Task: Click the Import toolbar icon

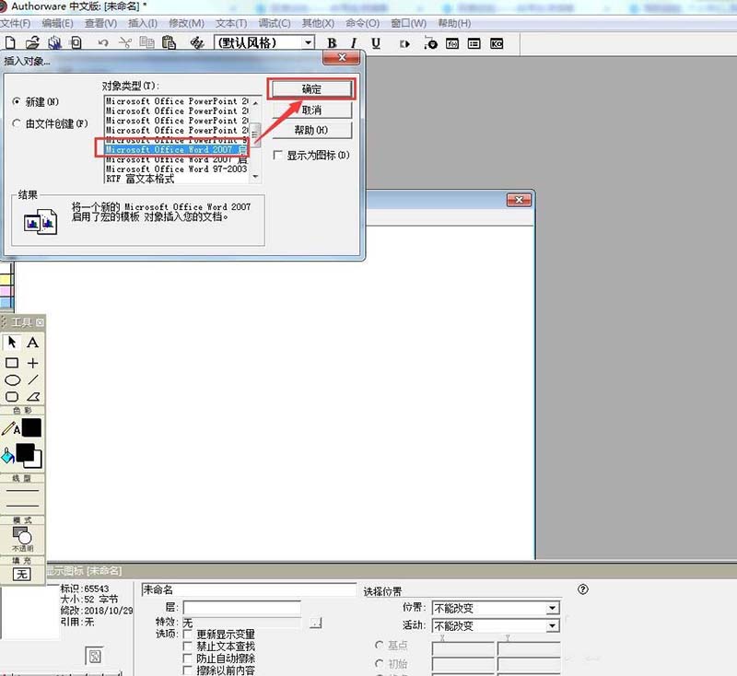Action: click(x=76, y=43)
